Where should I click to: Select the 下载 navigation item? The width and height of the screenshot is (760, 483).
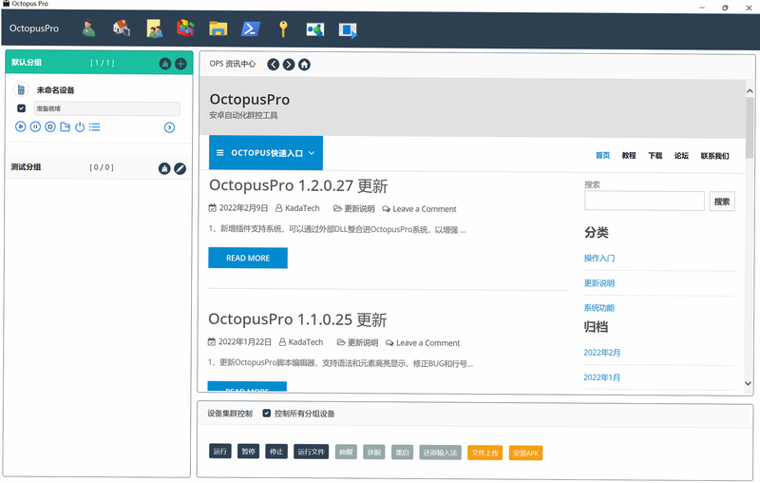coord(655,155)
